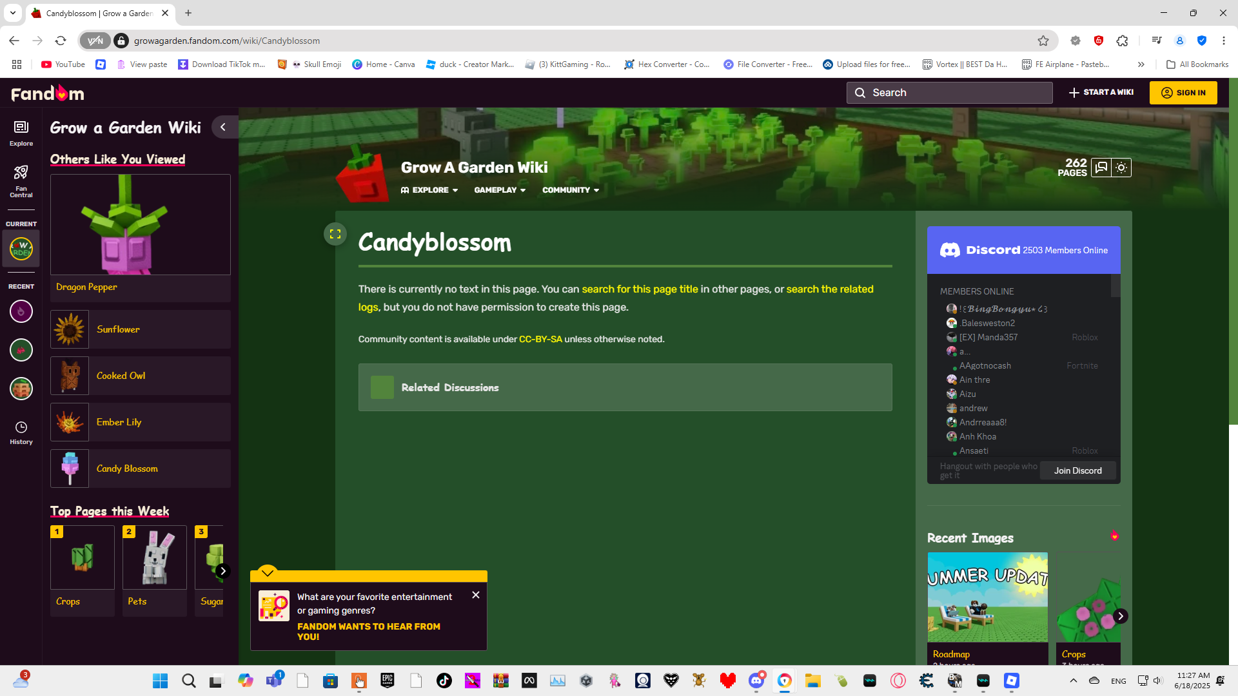
Task: Open Windows taskbar Search
Action: click(188, 681)
